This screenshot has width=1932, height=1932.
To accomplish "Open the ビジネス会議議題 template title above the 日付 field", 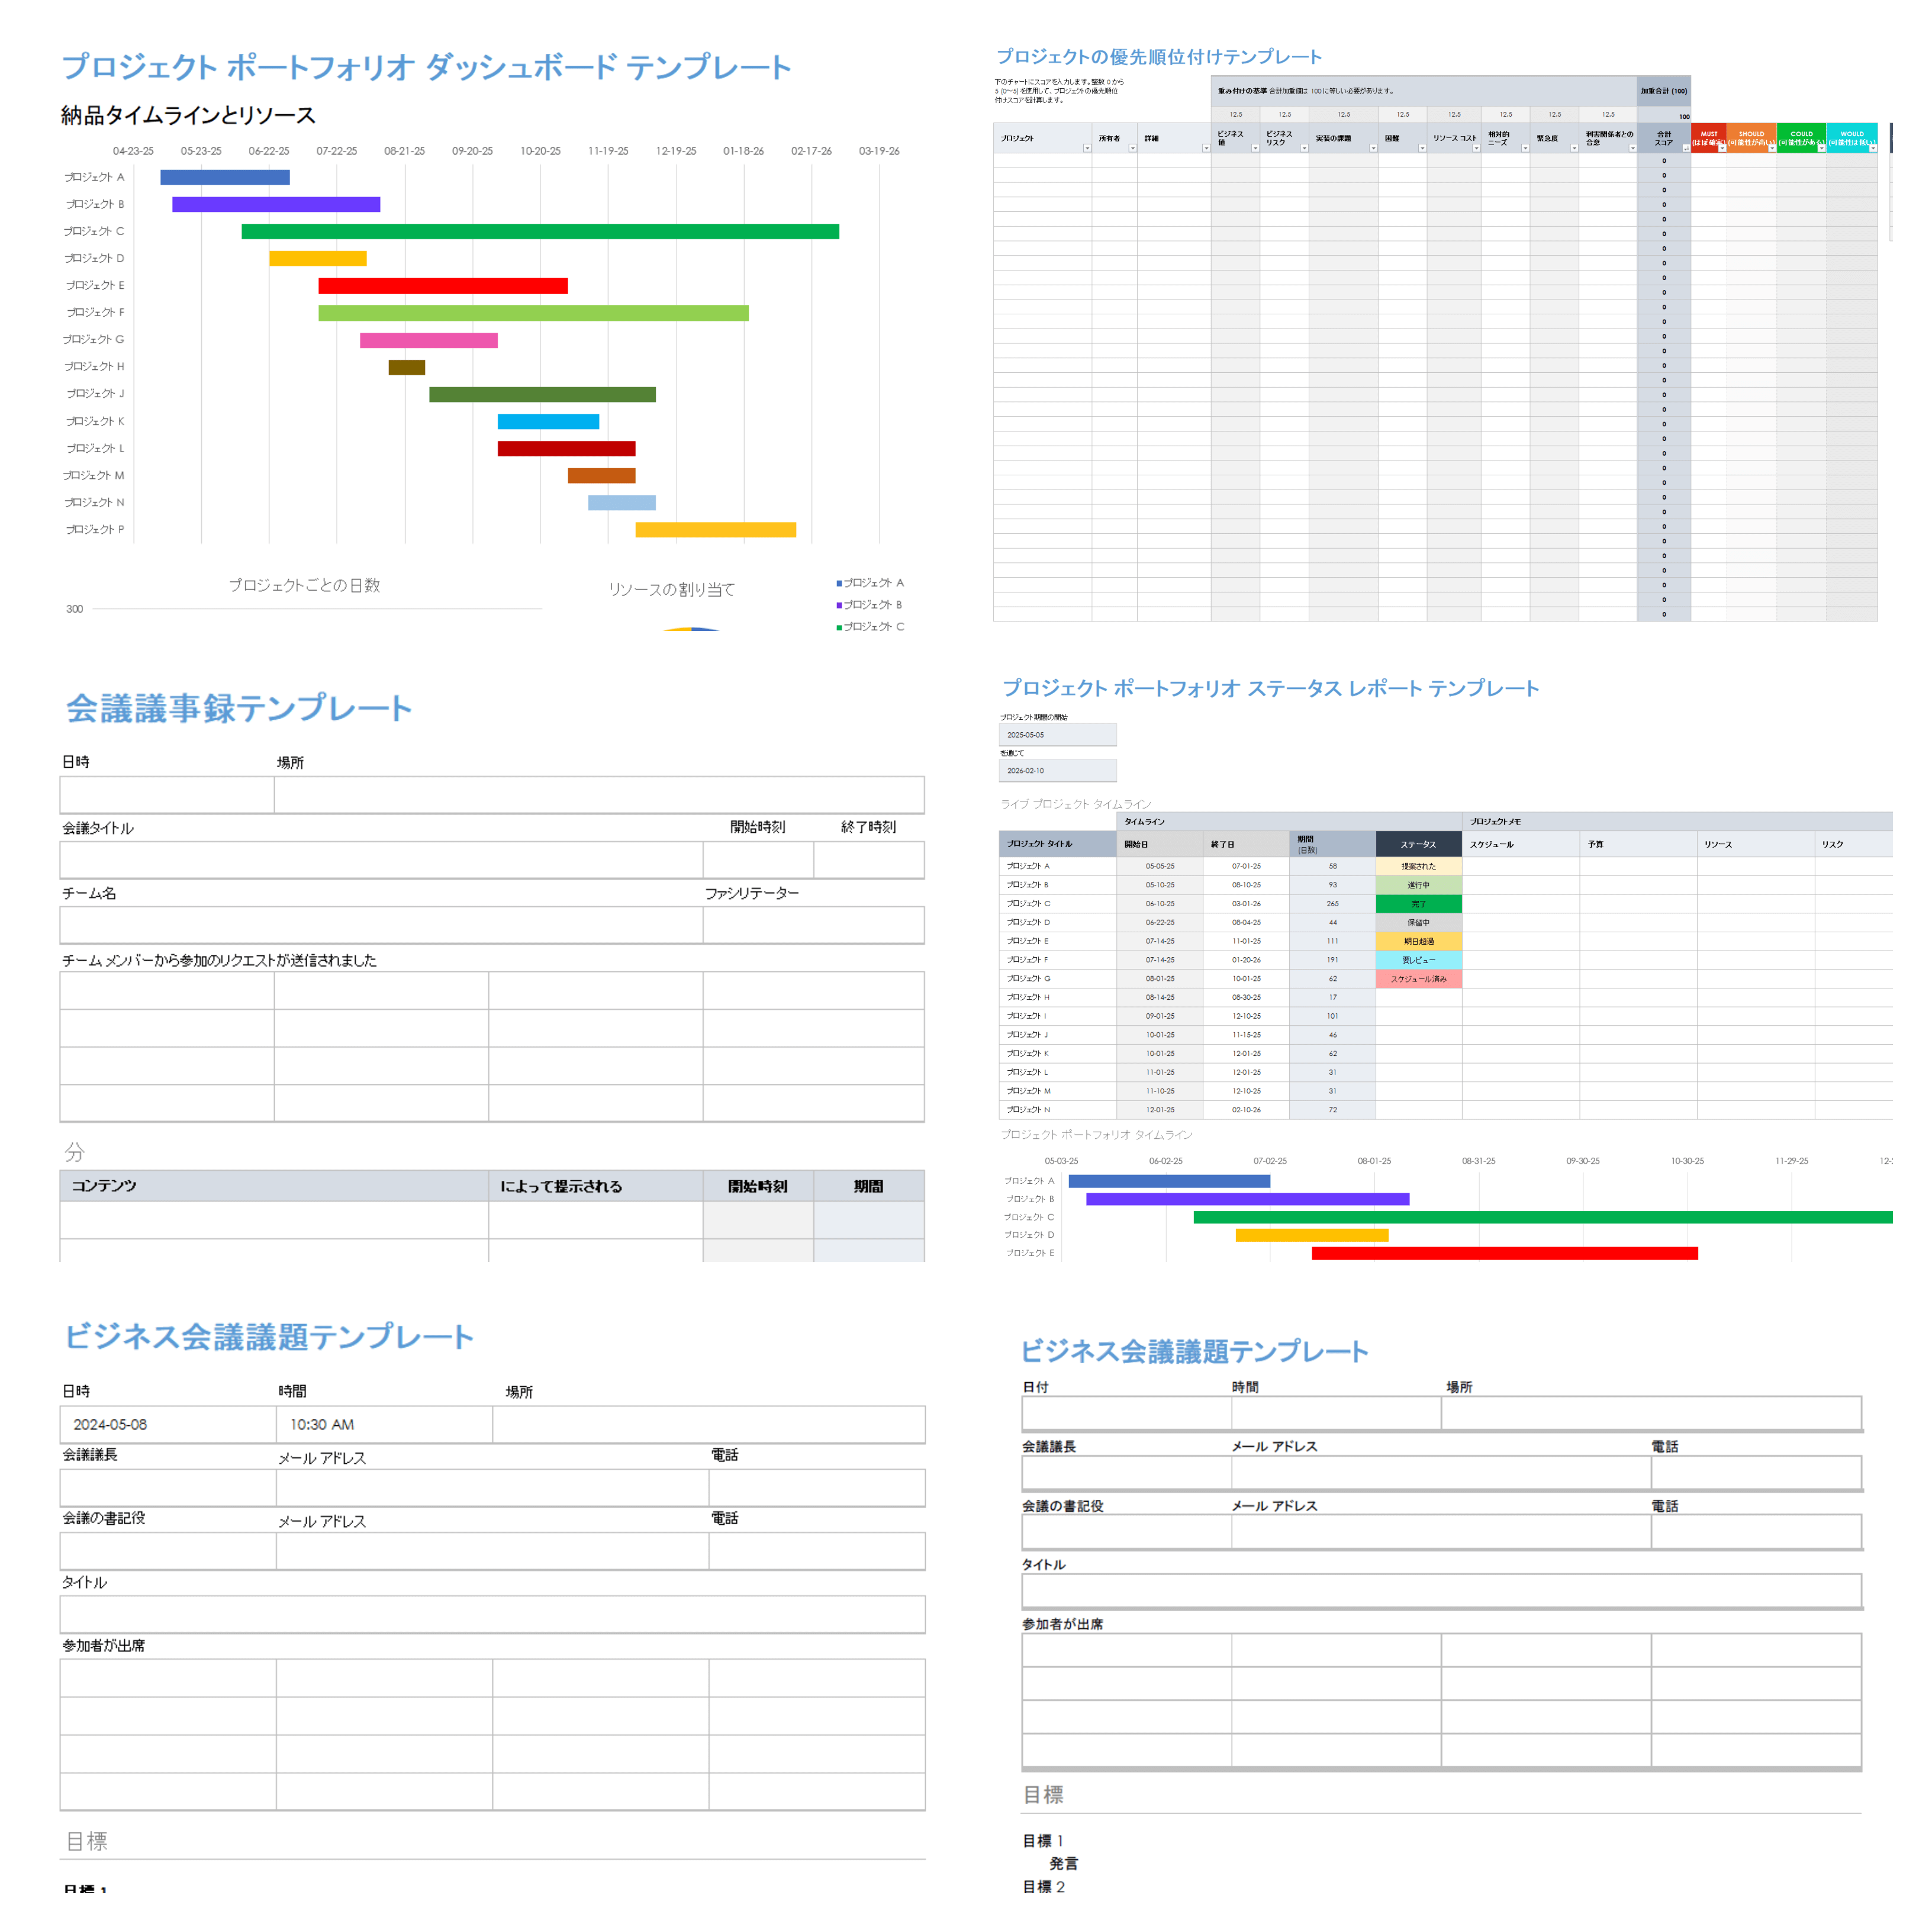I will pyautogui.click(x=1194, y=1351).
